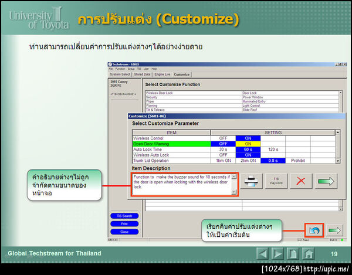
Task: Open the Help menu
Action: (154, 69)
